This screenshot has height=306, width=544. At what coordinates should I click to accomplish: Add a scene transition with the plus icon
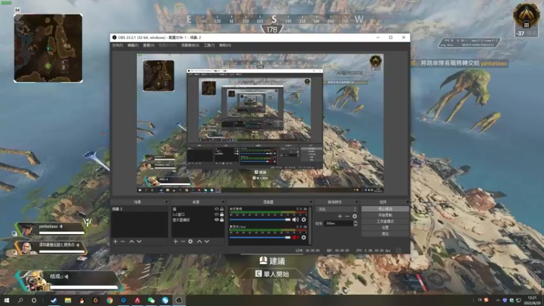point(339,216)
